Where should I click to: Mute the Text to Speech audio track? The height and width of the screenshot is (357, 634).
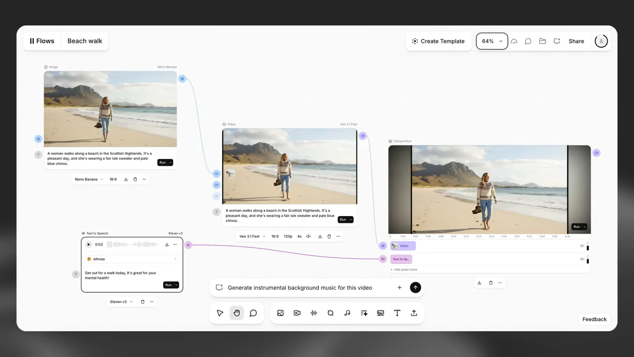[582, 259]
